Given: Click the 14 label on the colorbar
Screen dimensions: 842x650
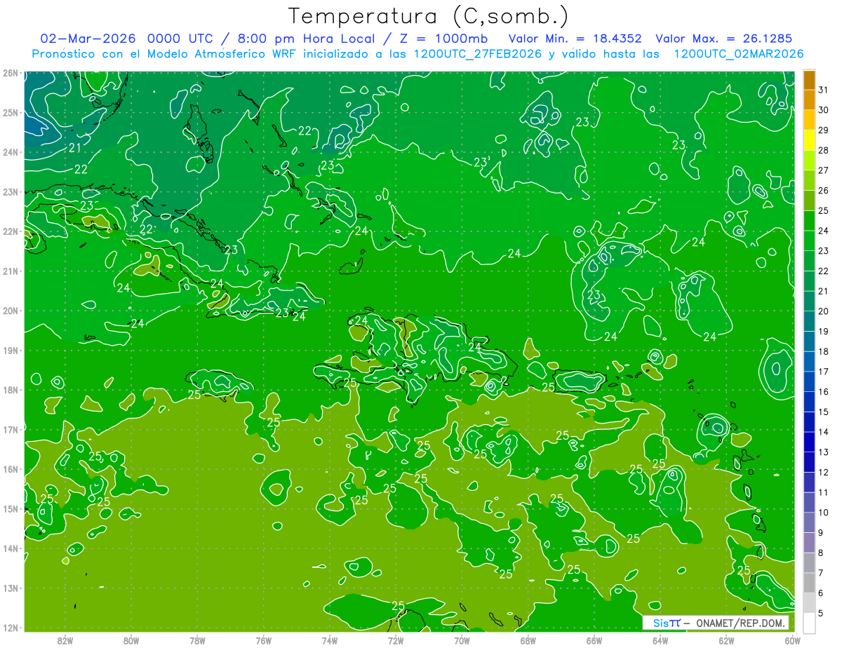Looking at the screenshot, I should (x=823, y=432).
